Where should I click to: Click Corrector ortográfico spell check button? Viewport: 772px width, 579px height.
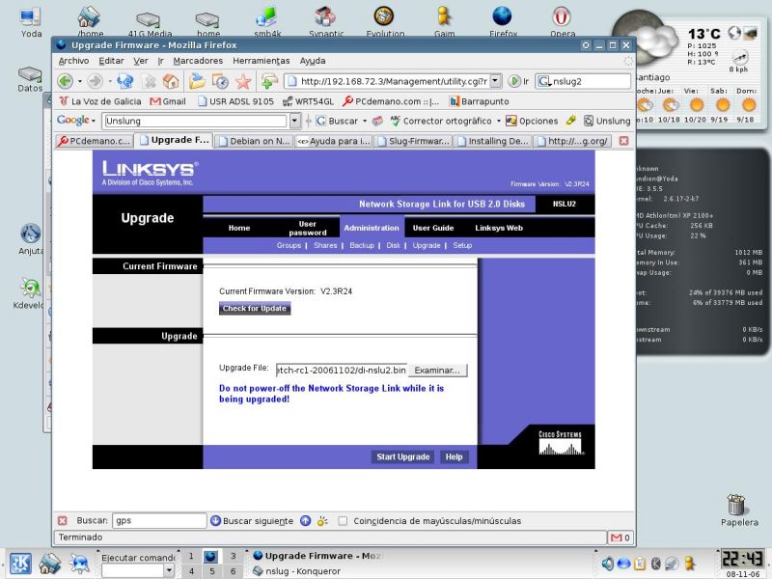click(x=441, y=121)
